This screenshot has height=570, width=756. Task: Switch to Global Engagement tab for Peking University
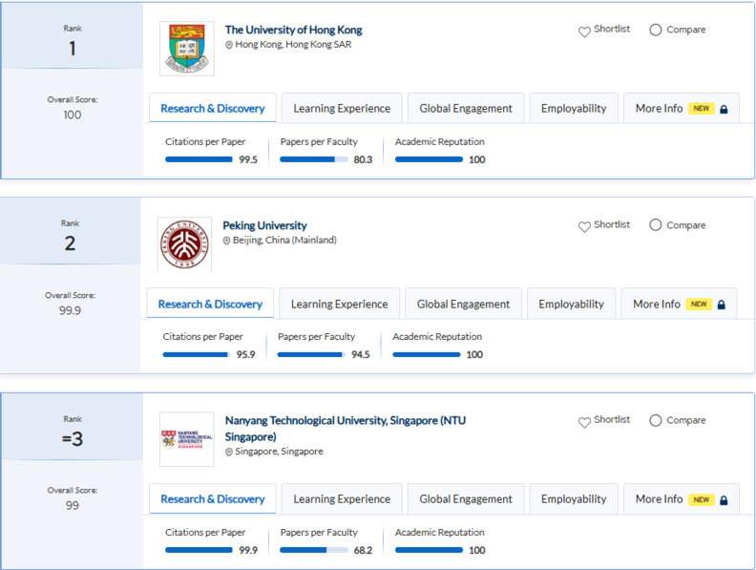point(463,305)
